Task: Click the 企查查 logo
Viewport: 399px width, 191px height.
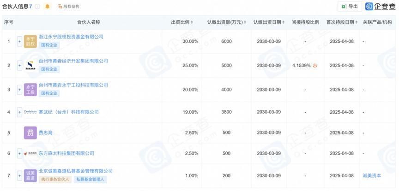Action: tap(380, 6)
